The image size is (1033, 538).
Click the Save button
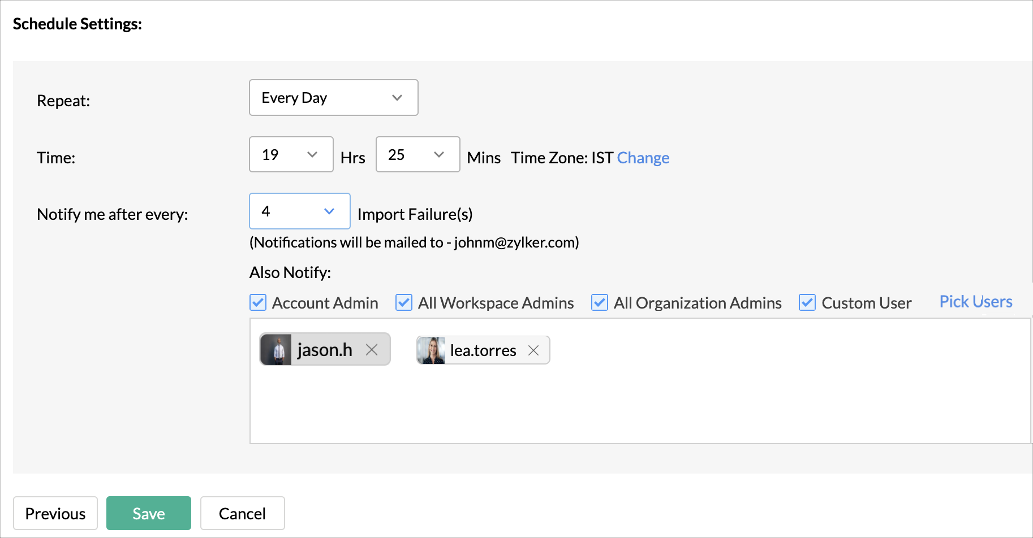click(149, 513)
